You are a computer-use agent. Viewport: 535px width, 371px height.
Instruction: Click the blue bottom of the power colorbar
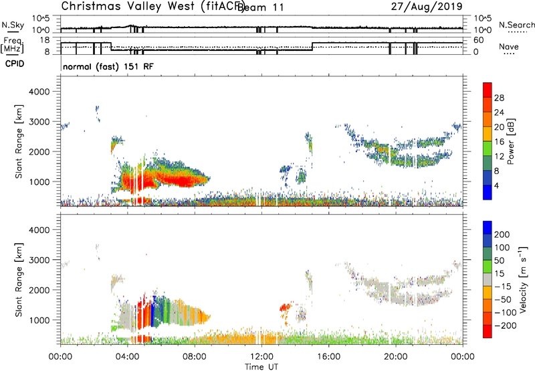click(488, 192)
